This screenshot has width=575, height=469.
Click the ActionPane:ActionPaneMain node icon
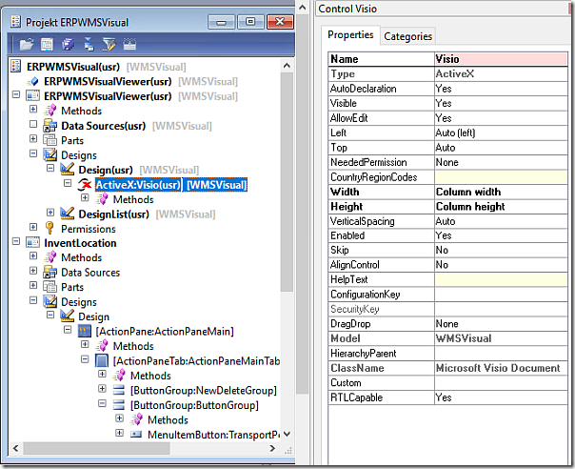[x=85, y=331]
